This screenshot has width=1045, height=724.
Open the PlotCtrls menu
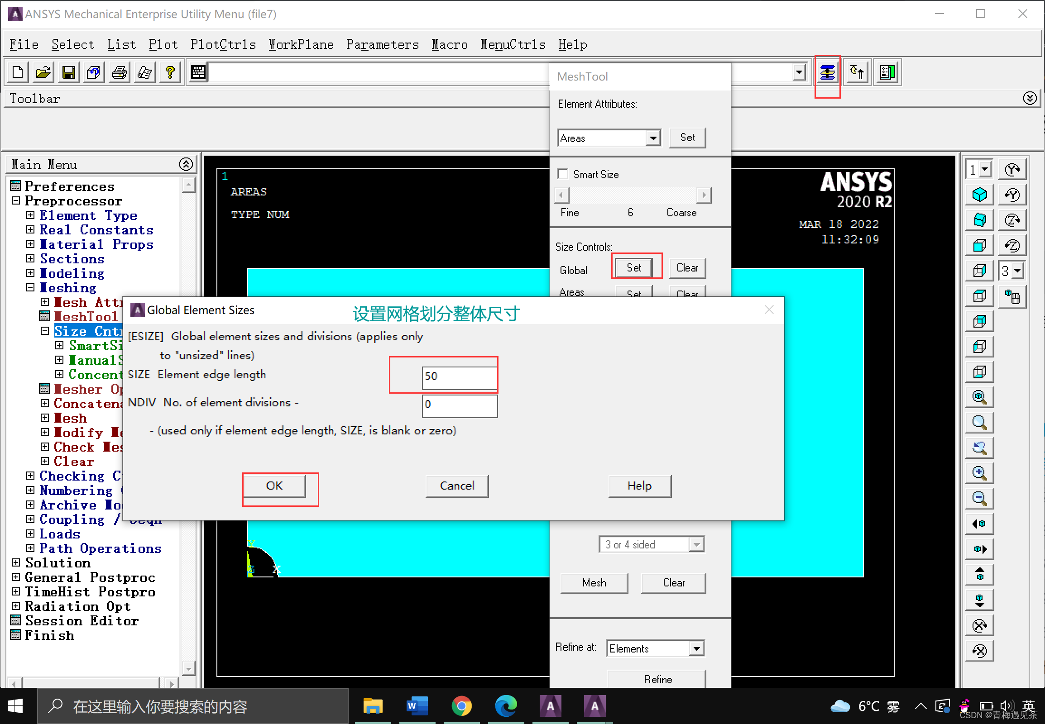pyautogui.click(x=223, y=44)
